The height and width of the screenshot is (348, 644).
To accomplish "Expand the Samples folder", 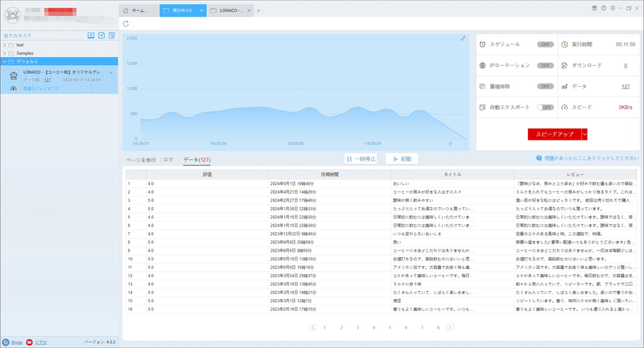I will pos(5,53).
